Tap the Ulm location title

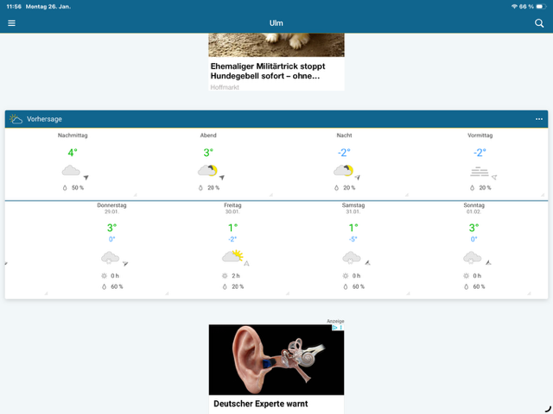point(276,23)
